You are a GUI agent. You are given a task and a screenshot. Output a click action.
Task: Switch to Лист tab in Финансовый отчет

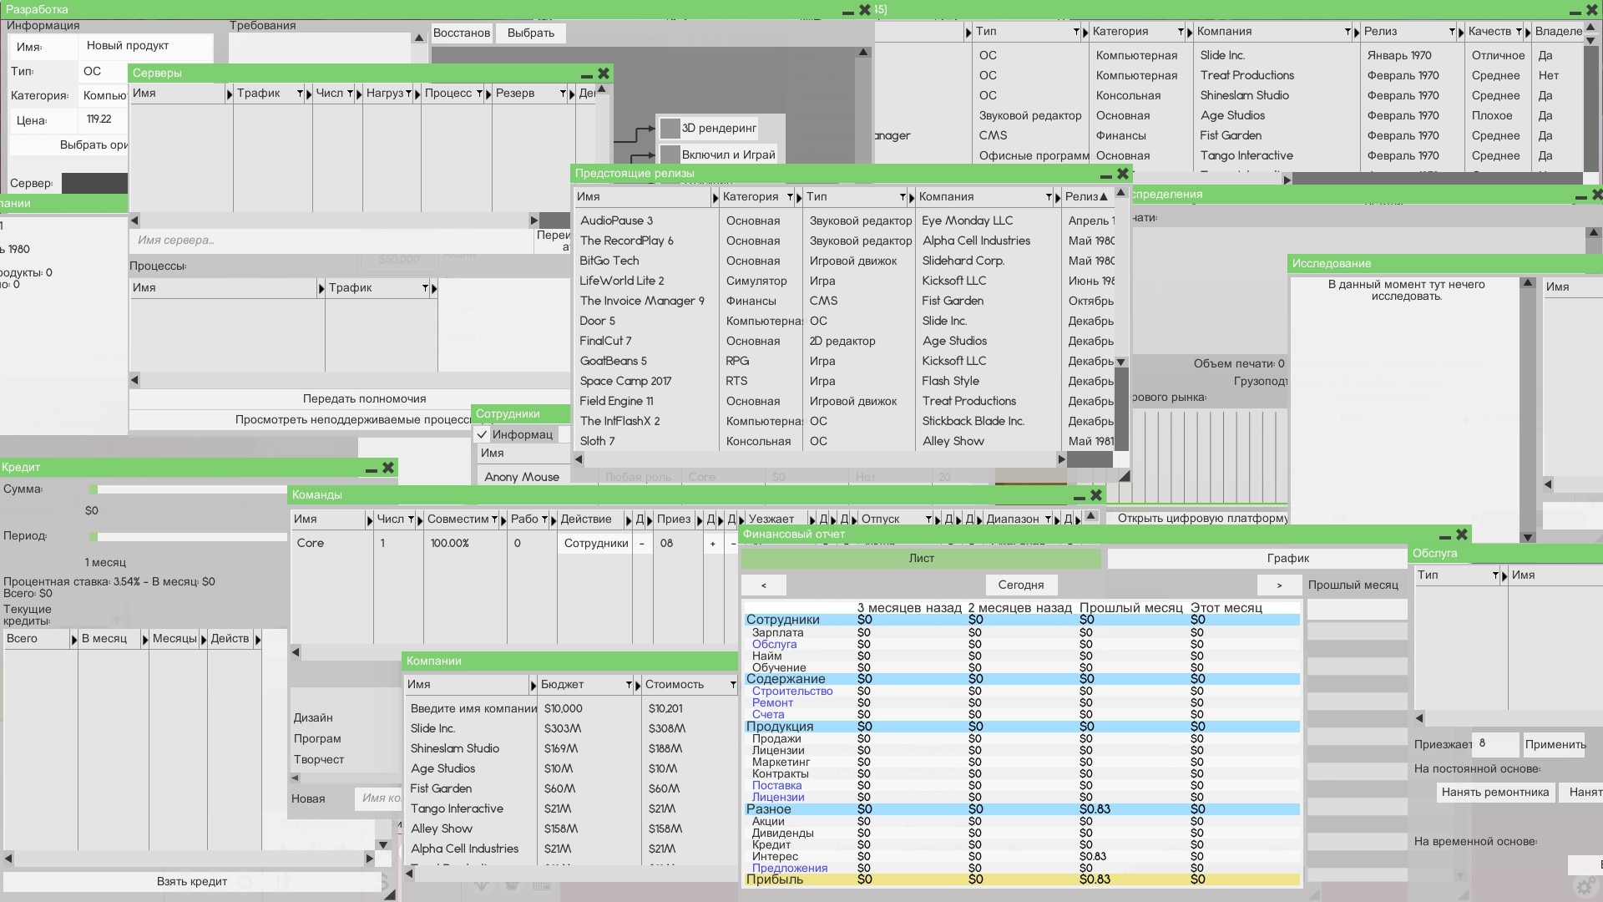[921, 559]
